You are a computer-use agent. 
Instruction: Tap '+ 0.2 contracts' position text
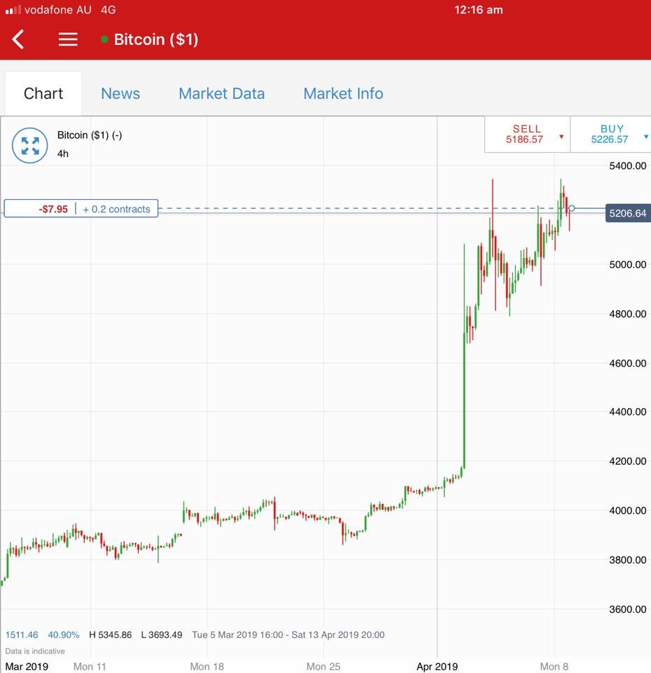click(116, 209)
